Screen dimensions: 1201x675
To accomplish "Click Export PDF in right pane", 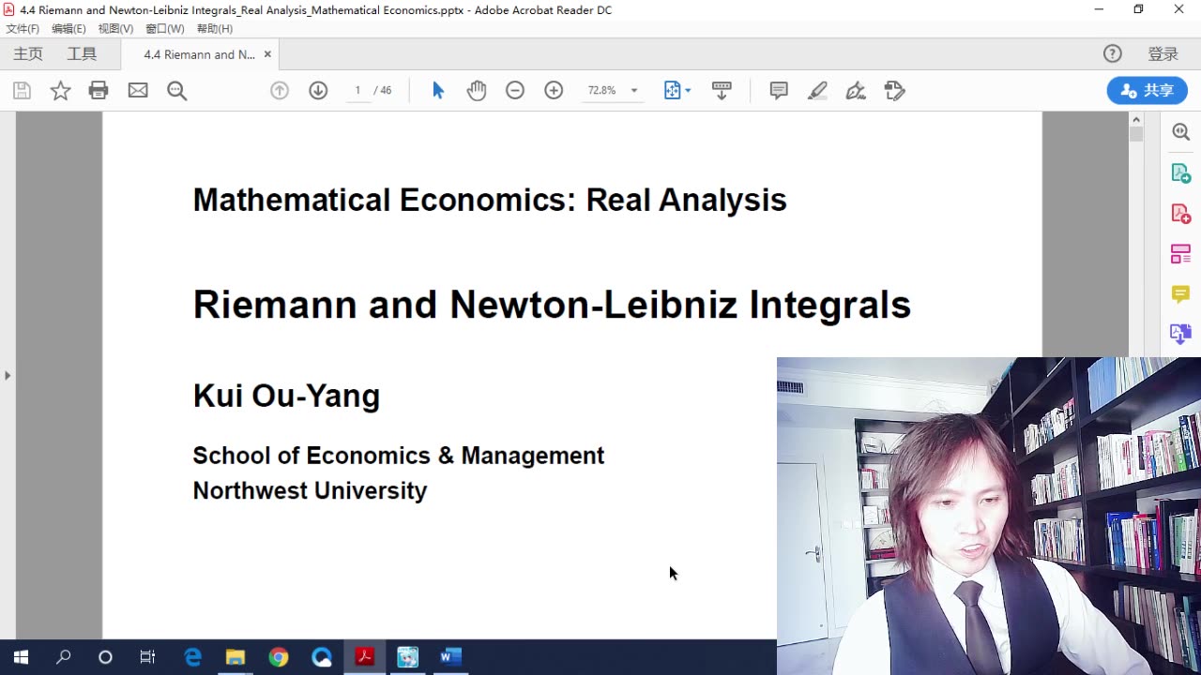I will pos(1181,173).
